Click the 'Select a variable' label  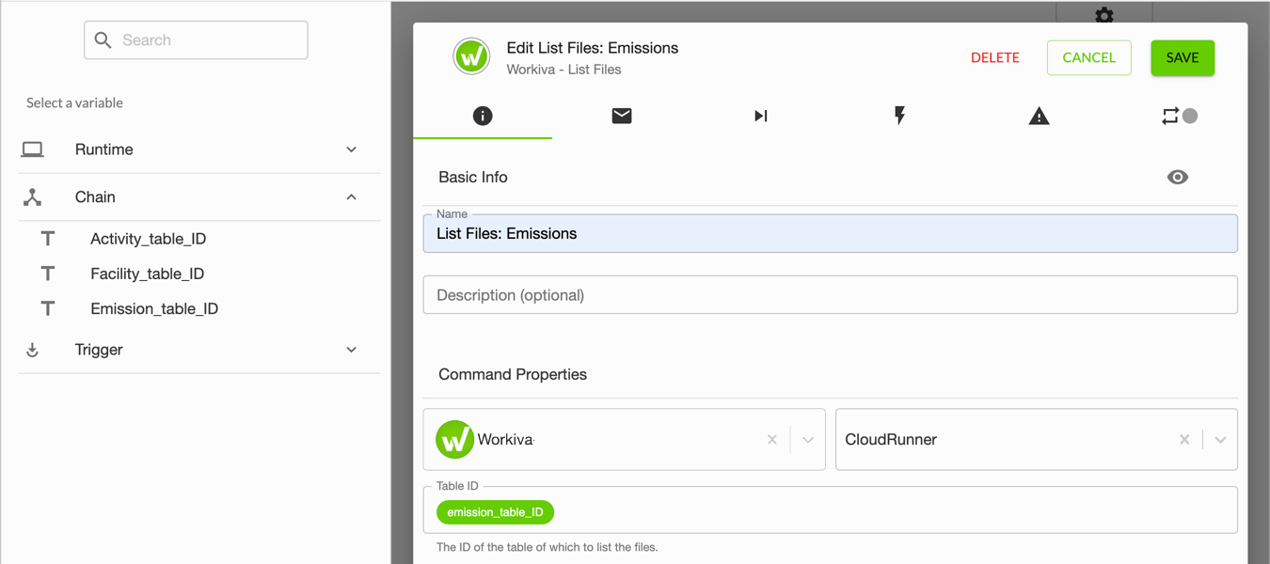coord(74,102)
